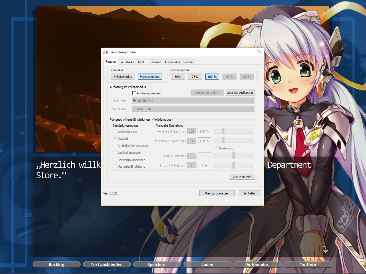Close the Einstellungsmenü dialog with X

point(260,52)
